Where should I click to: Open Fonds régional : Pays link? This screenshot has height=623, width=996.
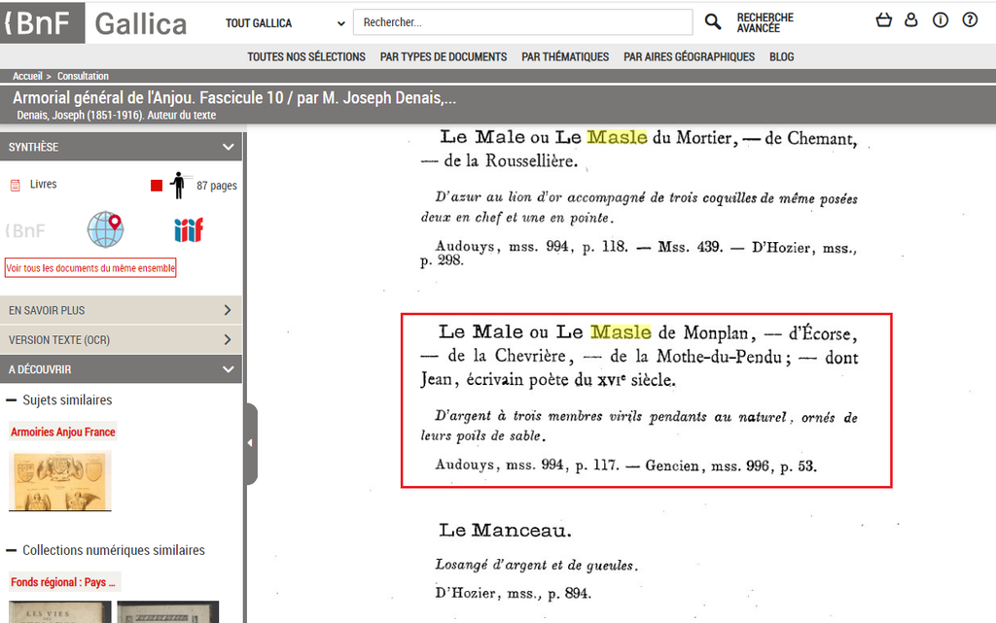(x=63, y=582)
